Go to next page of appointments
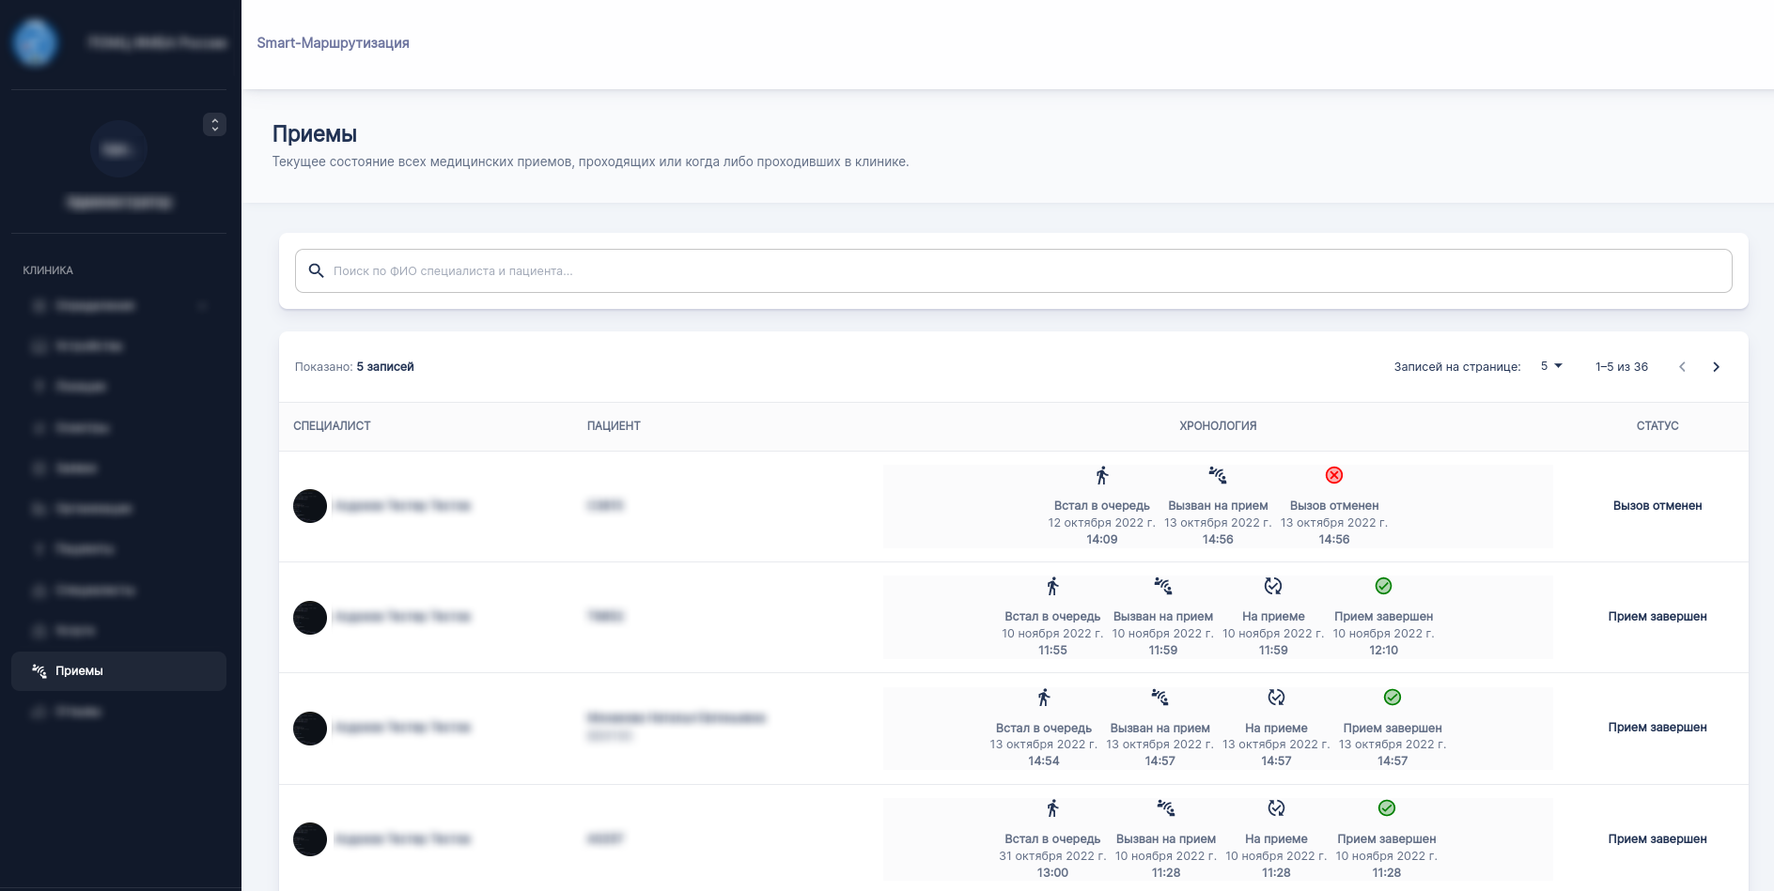Viewport: 1774px width, 891px height. click(1716, 367)
